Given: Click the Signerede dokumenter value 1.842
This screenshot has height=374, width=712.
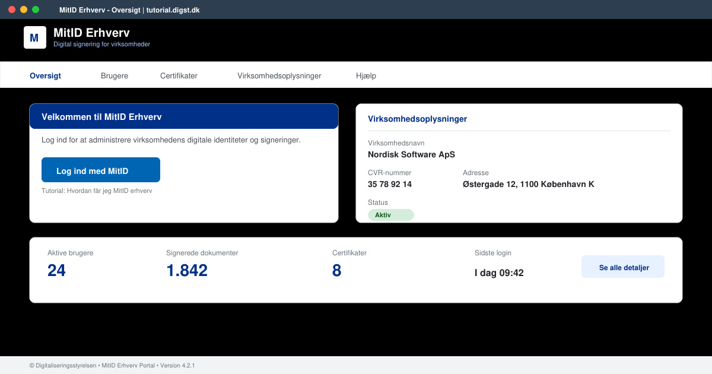Looking at the screenshot, I should coord(187,271).
